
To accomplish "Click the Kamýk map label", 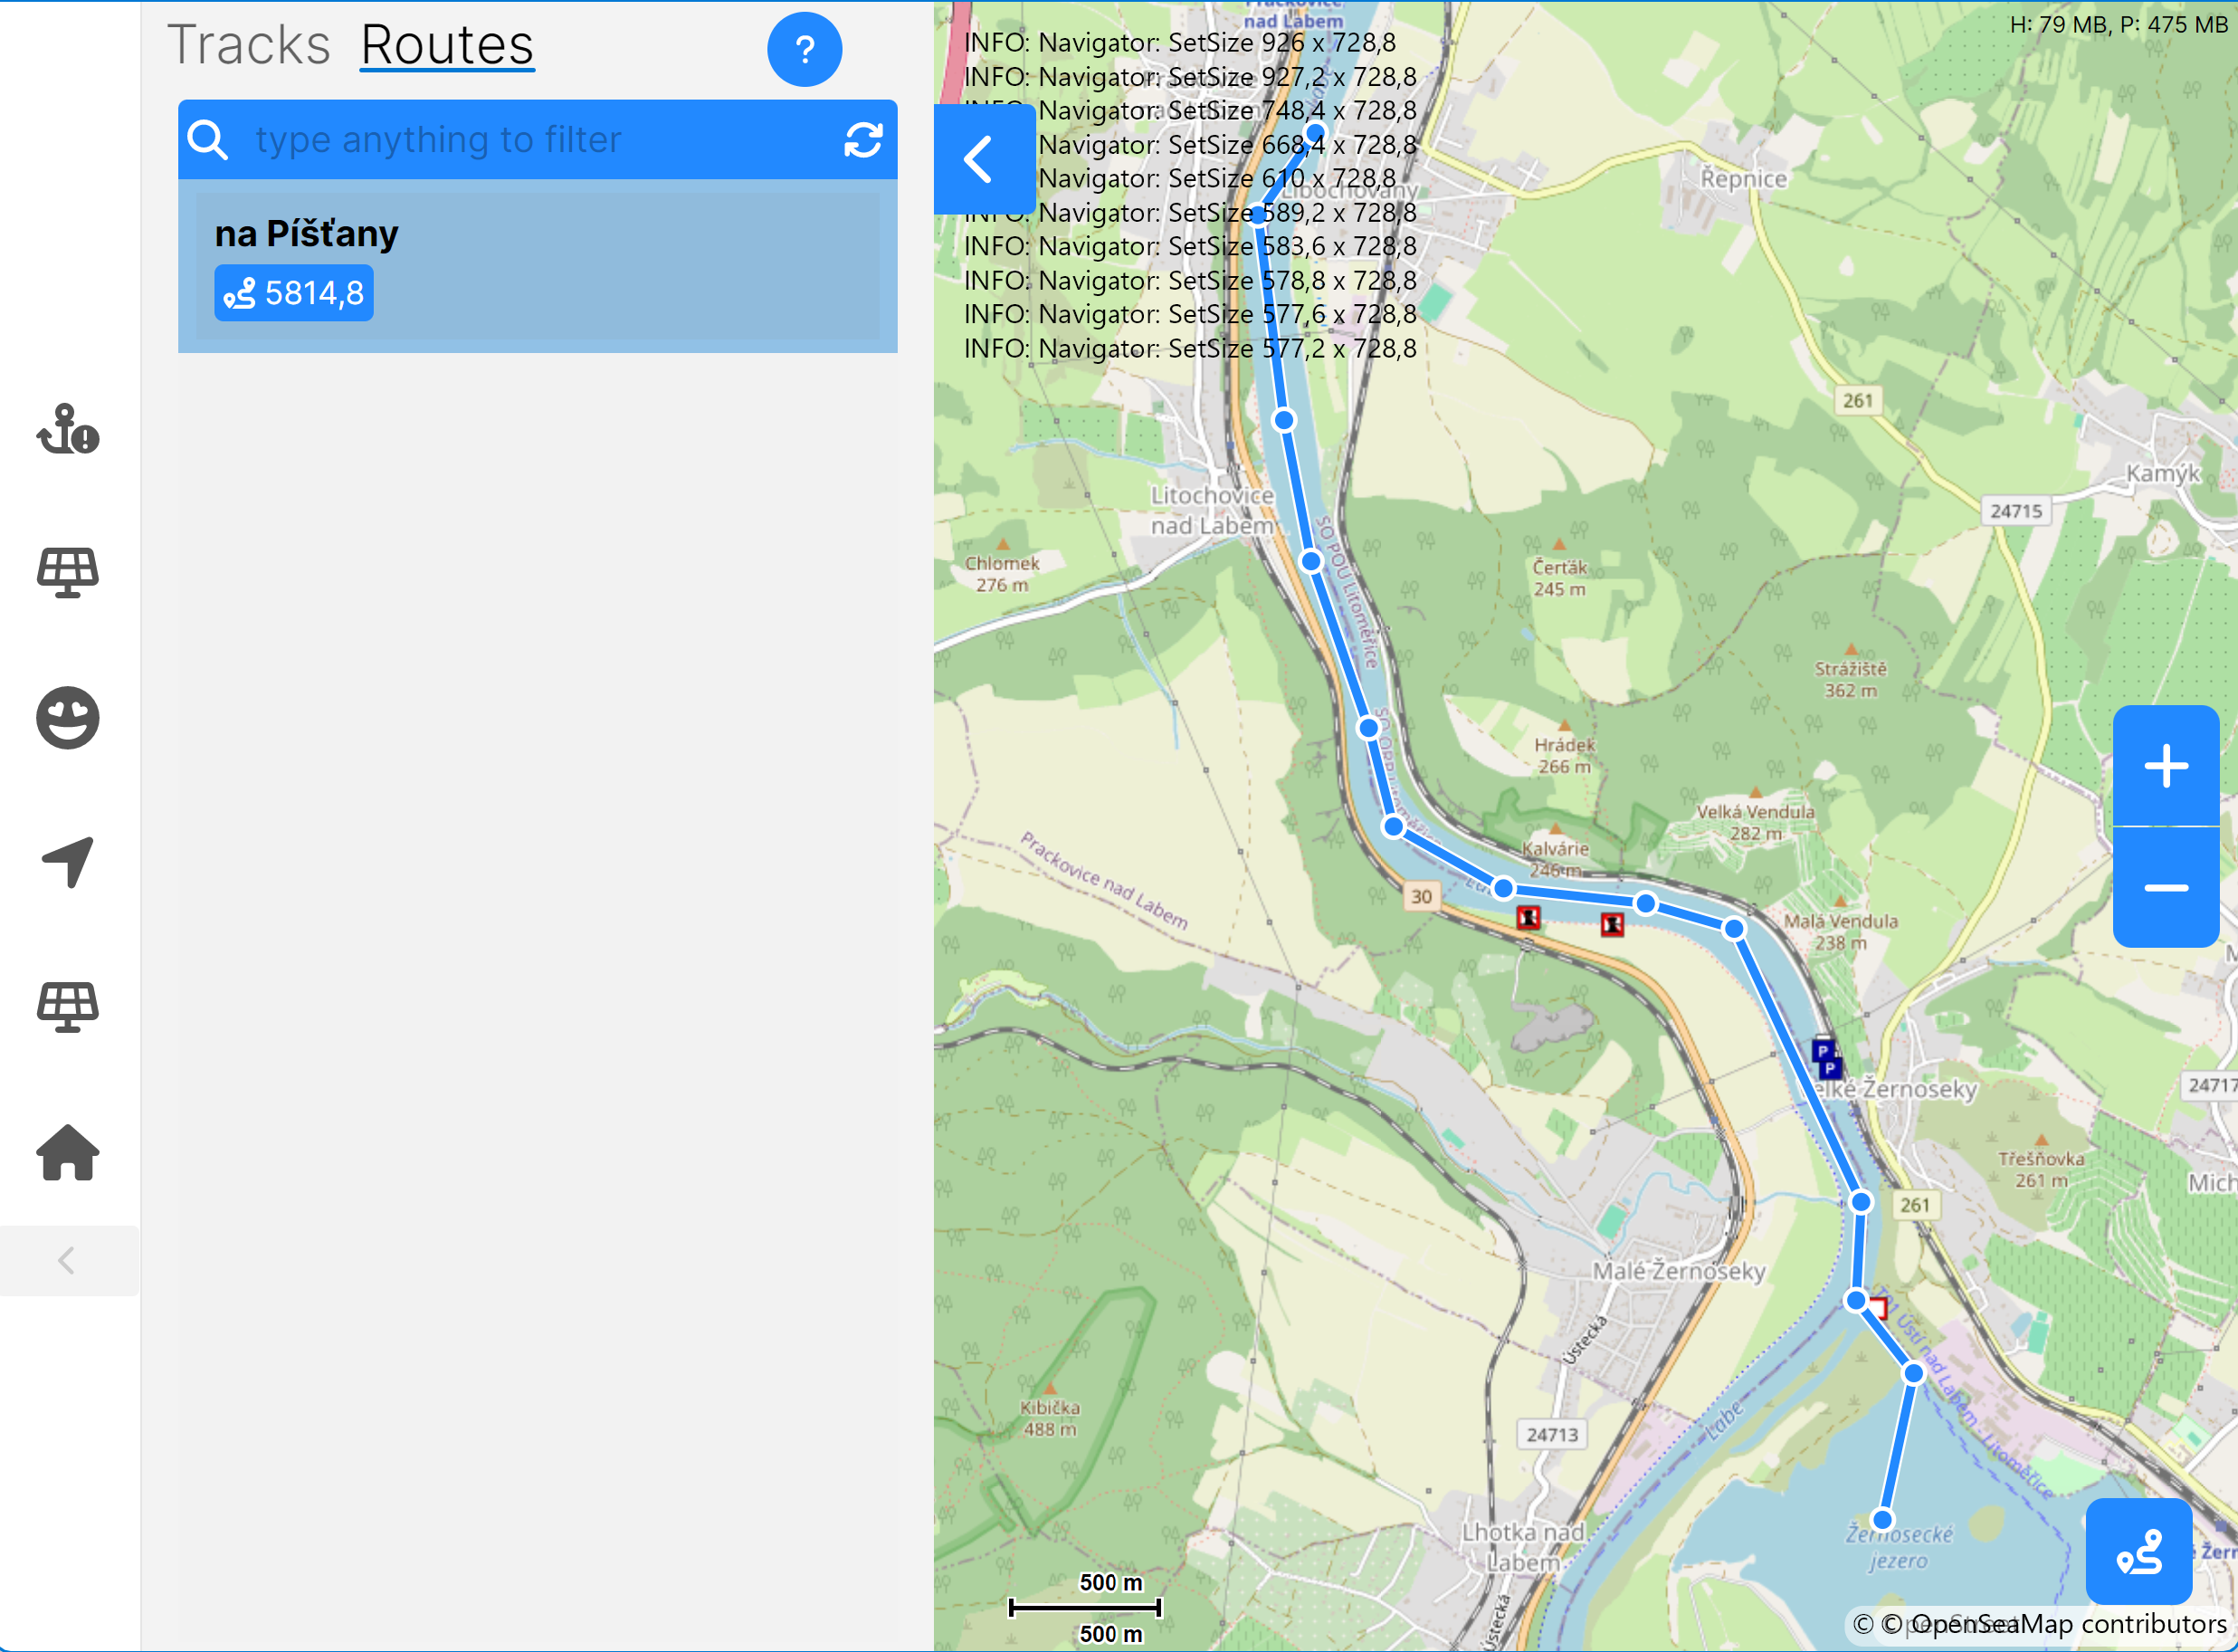I will [x=2163, y=473].
